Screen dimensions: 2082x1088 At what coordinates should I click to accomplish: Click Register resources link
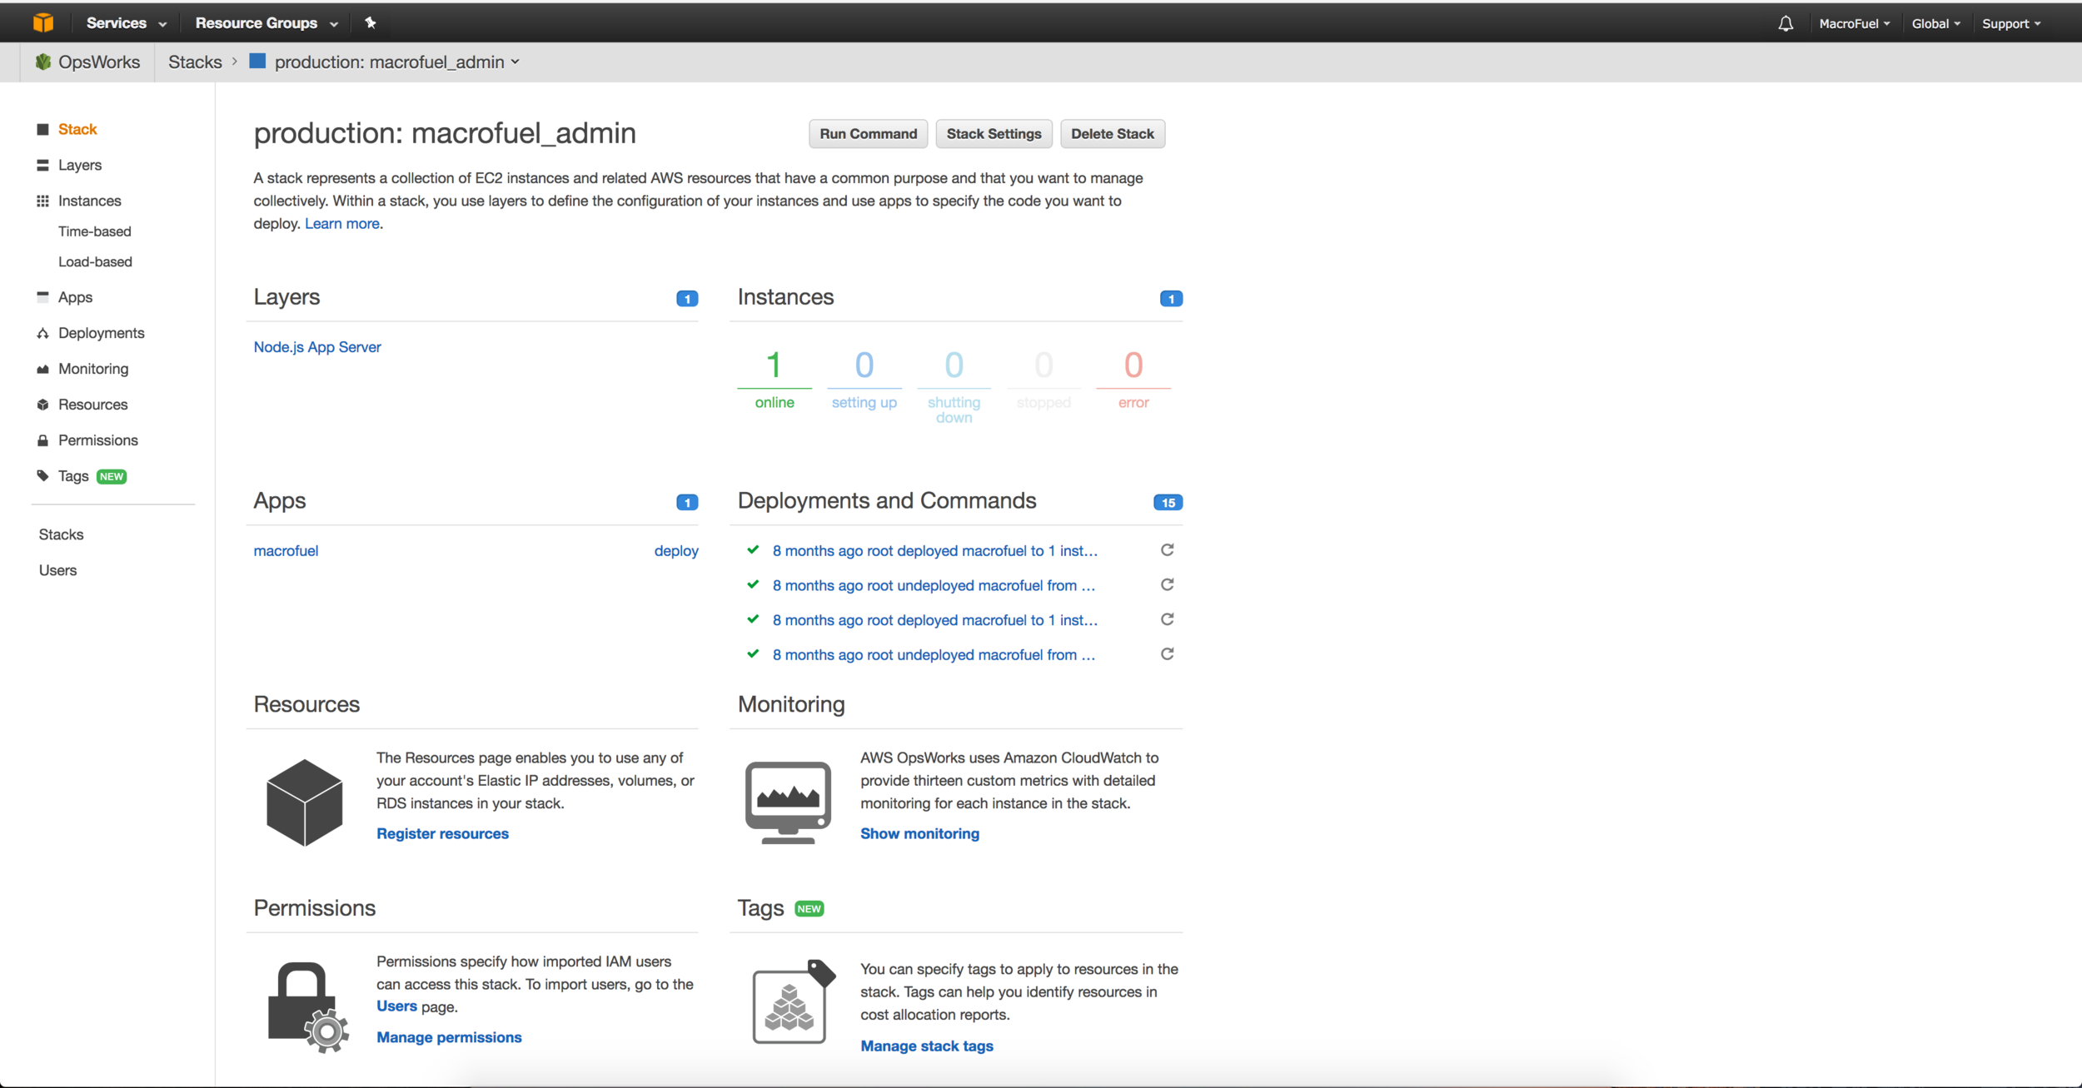tap(442, 833)
